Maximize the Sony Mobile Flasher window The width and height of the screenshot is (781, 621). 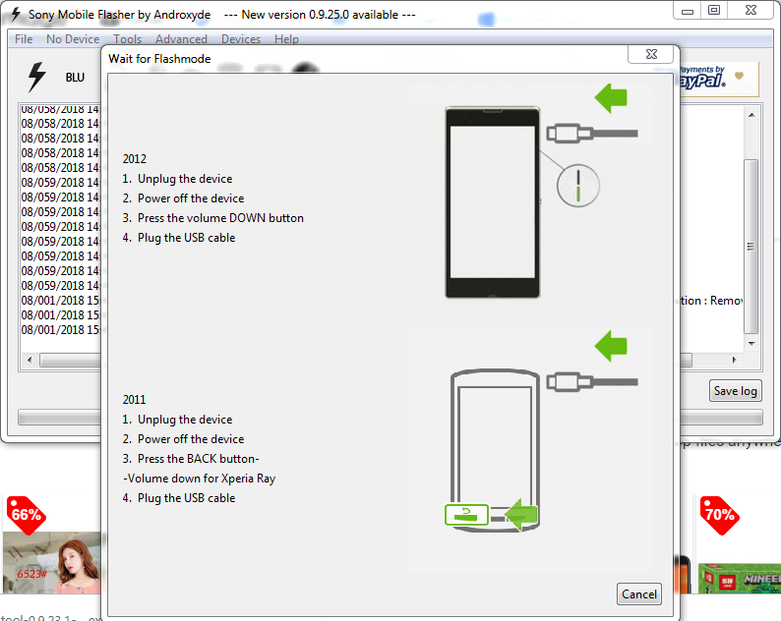[714, 11]
